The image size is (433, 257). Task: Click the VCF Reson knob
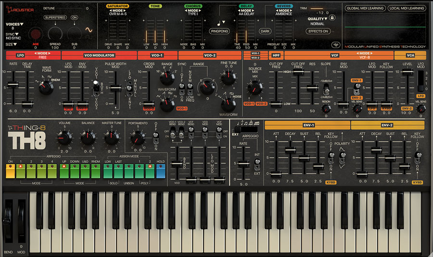point(326,108)
